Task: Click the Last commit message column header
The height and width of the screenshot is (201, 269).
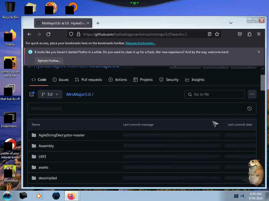Action: pyautogui.click(x=138, y=124)
